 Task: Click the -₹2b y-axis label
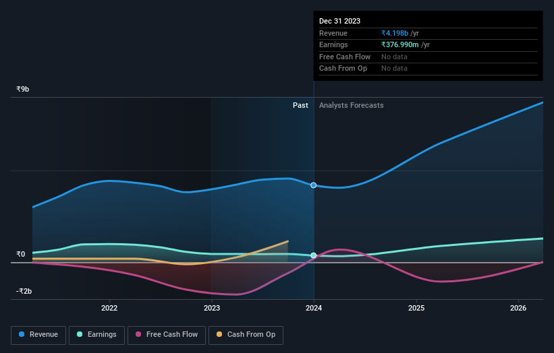point(24,291)
